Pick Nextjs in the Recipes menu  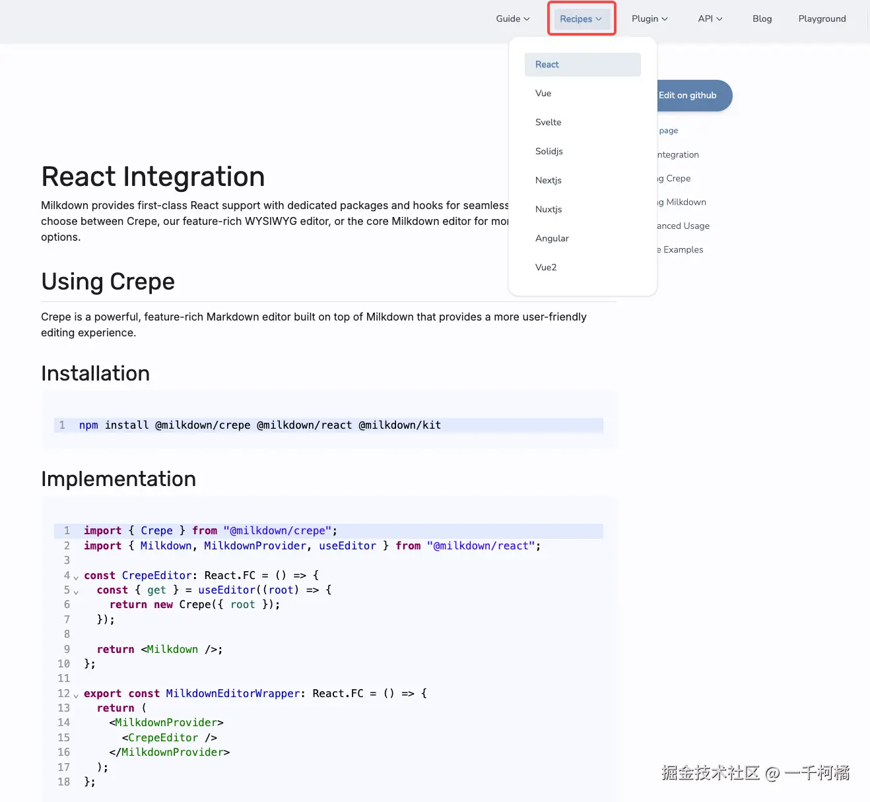click(x=583, y=181)
